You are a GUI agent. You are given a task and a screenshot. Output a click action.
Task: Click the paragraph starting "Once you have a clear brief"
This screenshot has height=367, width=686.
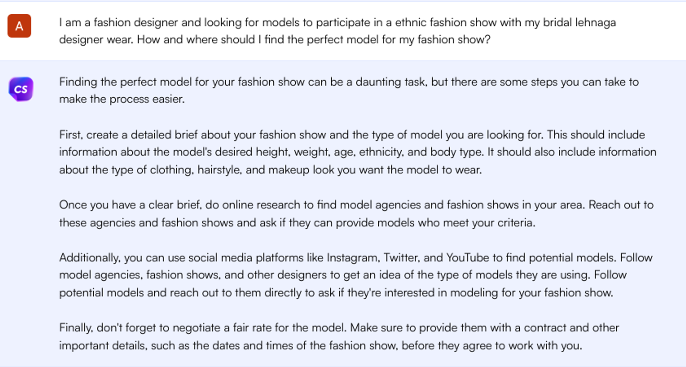(x=356, y=213)
